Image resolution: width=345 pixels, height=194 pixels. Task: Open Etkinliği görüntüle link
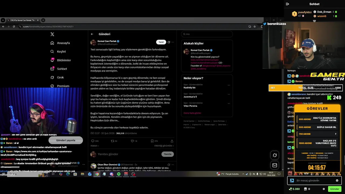tap(164, 146)
